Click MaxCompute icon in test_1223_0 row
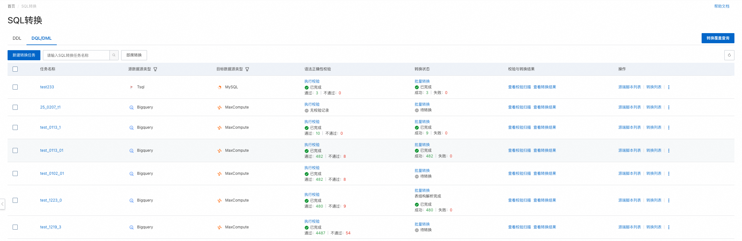The height and width of the screenshot is (241, 742). [220, 200]
